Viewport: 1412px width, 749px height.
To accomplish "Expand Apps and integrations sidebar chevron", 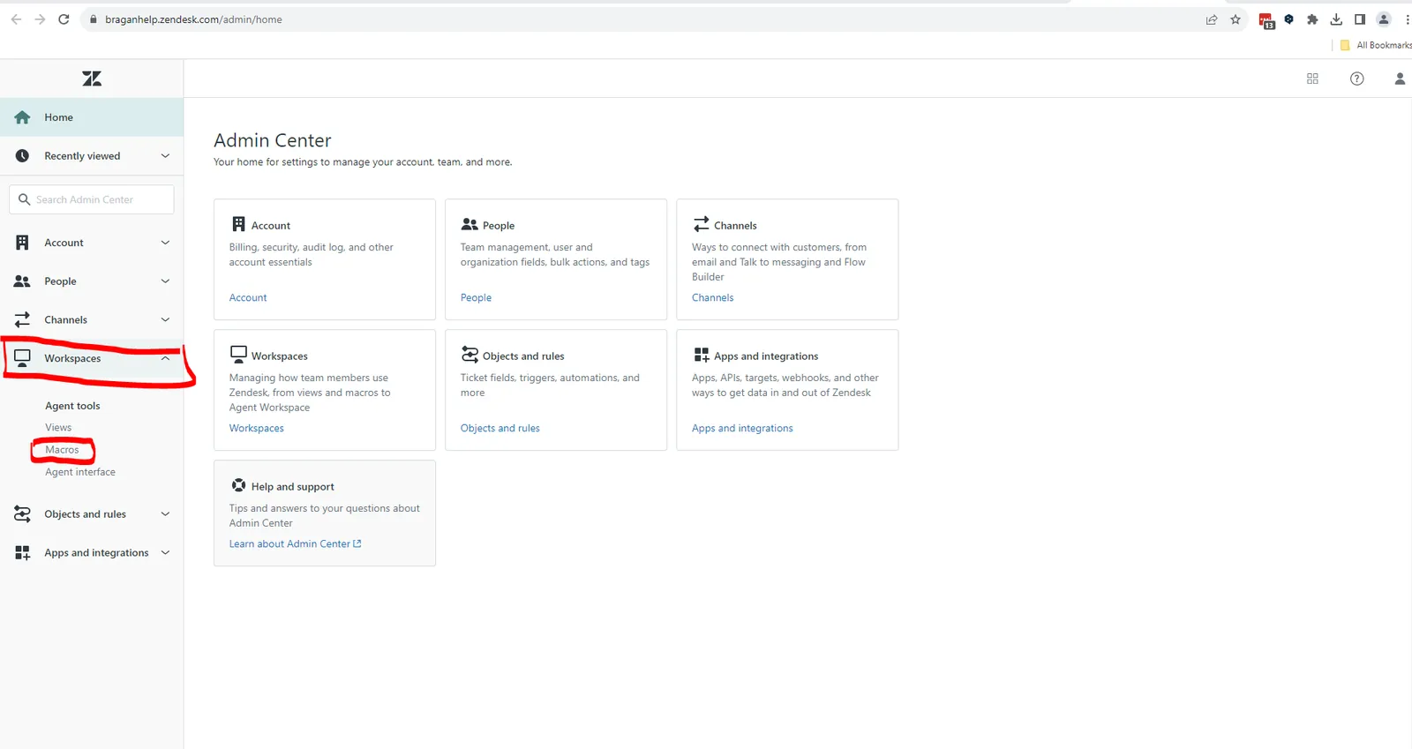I will coord(165,553).
